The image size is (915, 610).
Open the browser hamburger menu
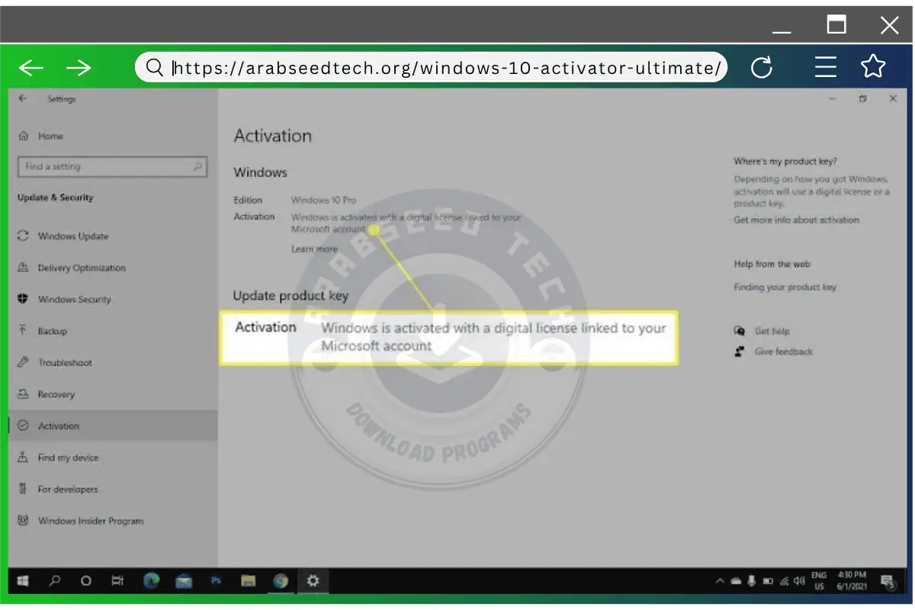tap(826, 67)
